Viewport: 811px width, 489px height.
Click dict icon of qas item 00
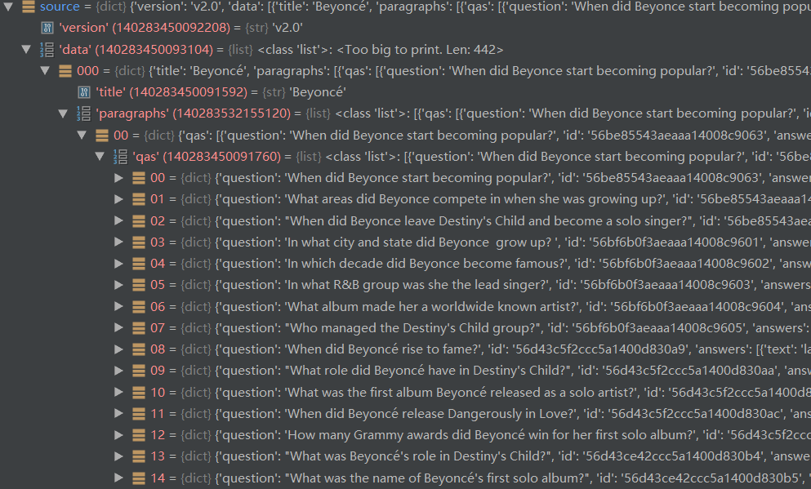click(x=139, y=178)
